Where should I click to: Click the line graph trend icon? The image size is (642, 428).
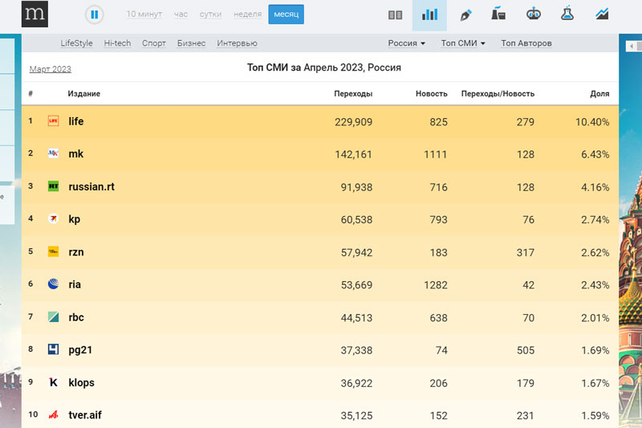[602, 14]
